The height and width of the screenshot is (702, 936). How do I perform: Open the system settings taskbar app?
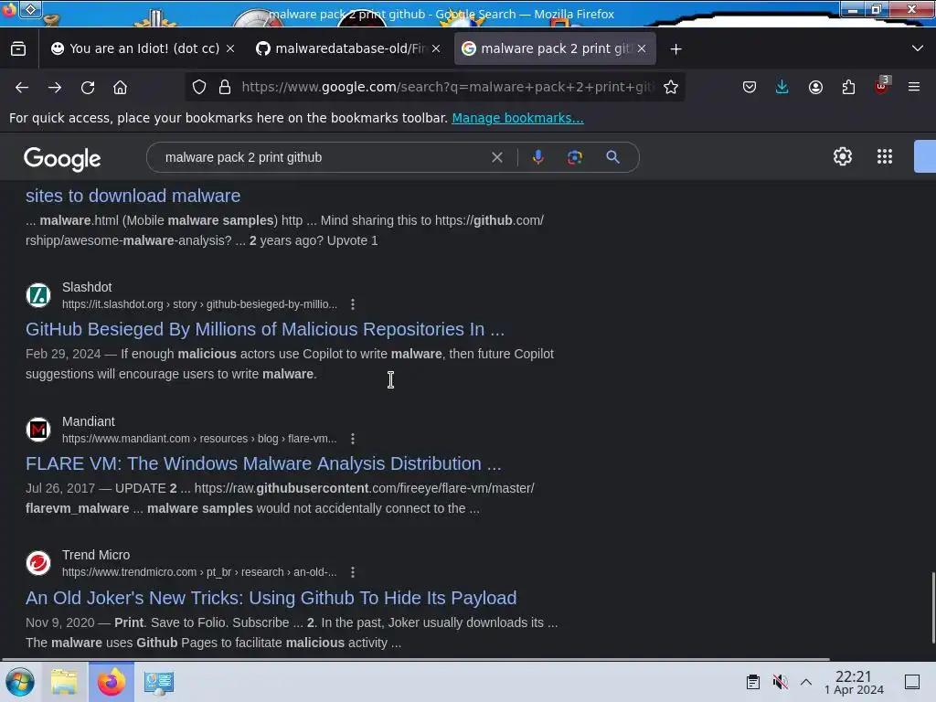158,682
